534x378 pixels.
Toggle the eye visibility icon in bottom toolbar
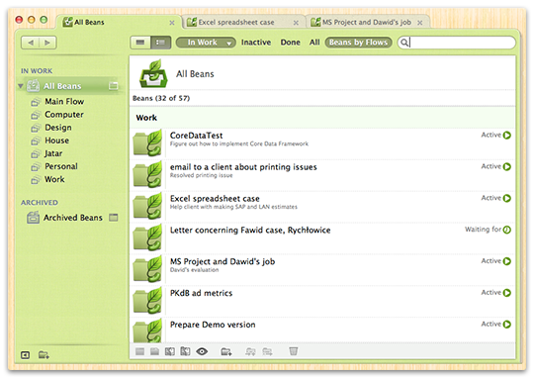[x=202, y=351]
